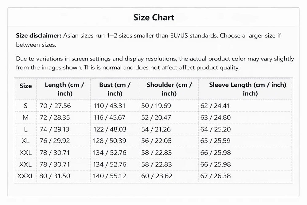Click the 65 / 25.59 sleeve length cell

[215, 141]
